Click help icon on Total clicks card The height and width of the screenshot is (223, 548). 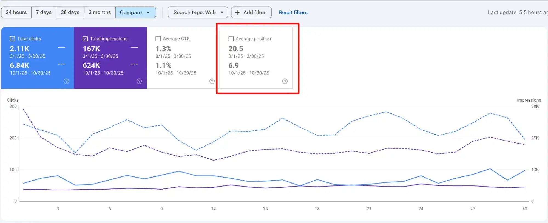66,81
